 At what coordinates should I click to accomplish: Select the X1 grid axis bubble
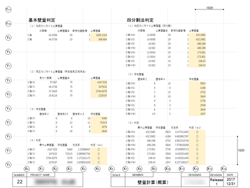[41, 169]
